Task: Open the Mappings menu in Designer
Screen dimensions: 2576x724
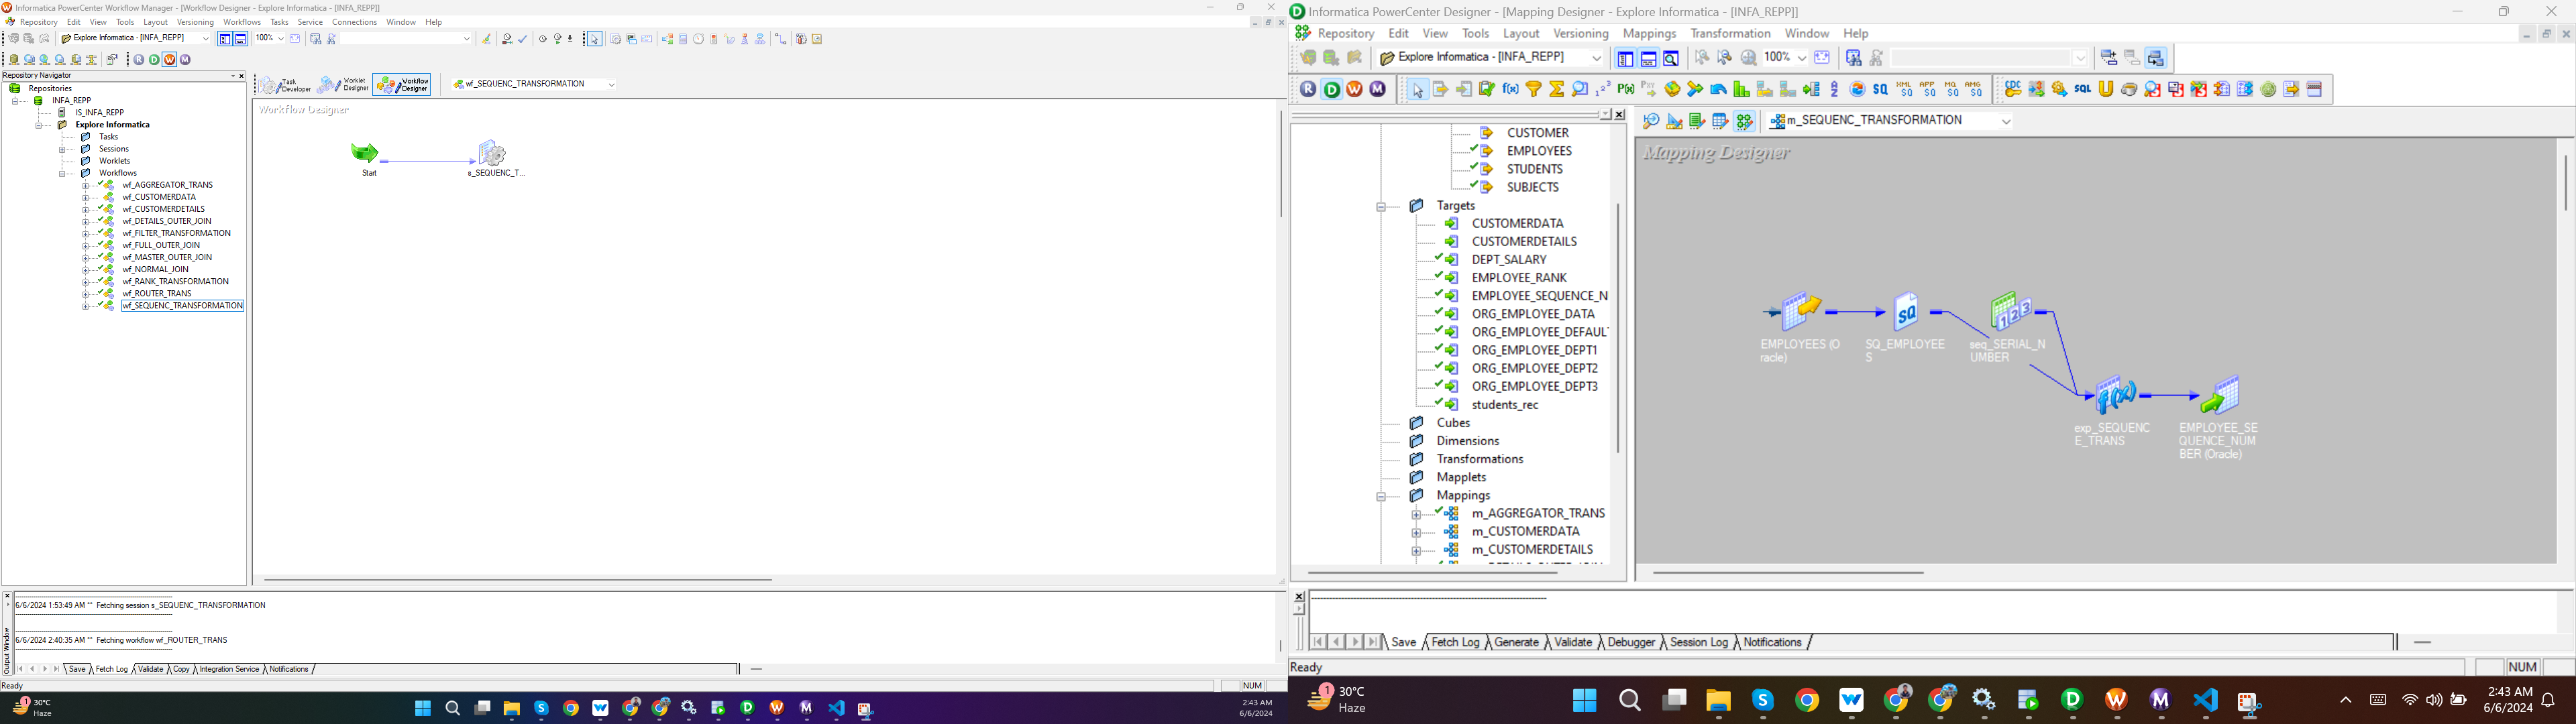Action: click(x=1649, y=33)
